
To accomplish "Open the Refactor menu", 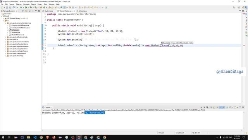I will point(19,4).
